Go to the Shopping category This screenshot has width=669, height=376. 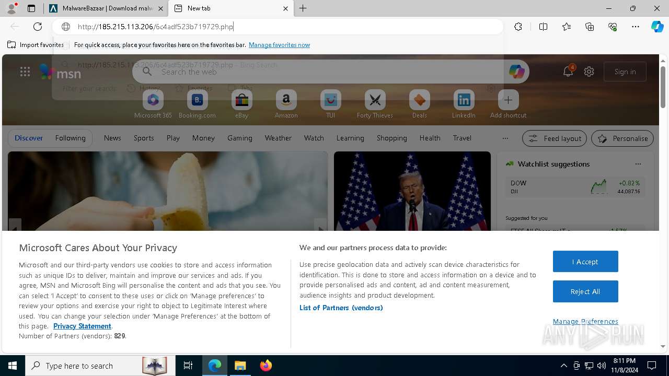coord(391,138)
